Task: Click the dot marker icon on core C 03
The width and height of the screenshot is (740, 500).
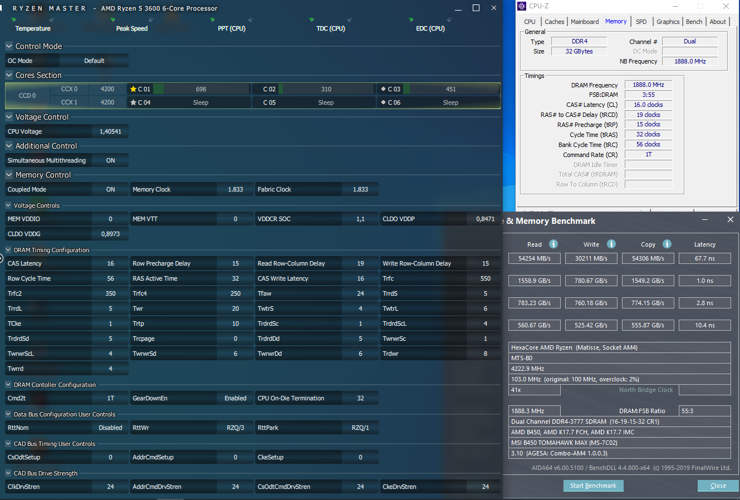Action: click(x=383, y=89)
